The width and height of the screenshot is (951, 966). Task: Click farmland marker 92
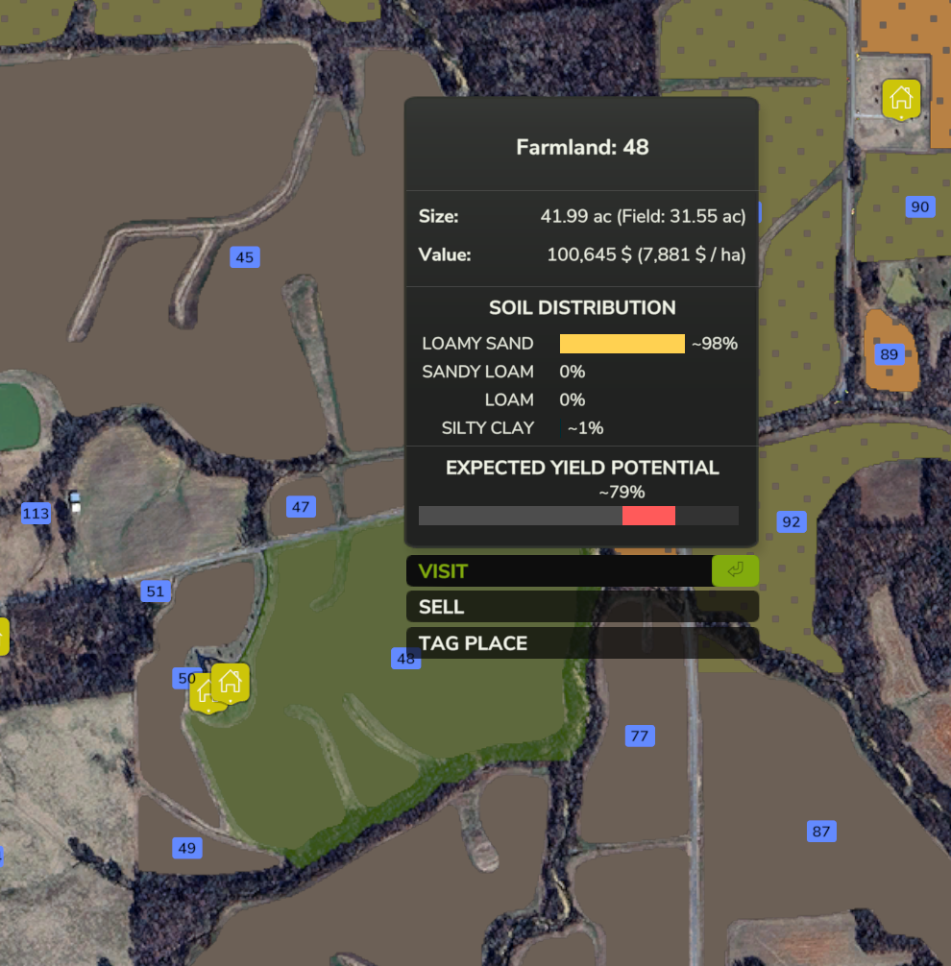[791, 522]
